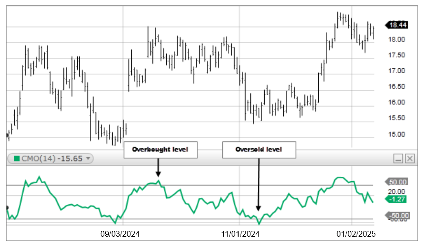Minimize the CMO indicator panel
Viewport: 425px width, 248px height.
tap(398, 158)
